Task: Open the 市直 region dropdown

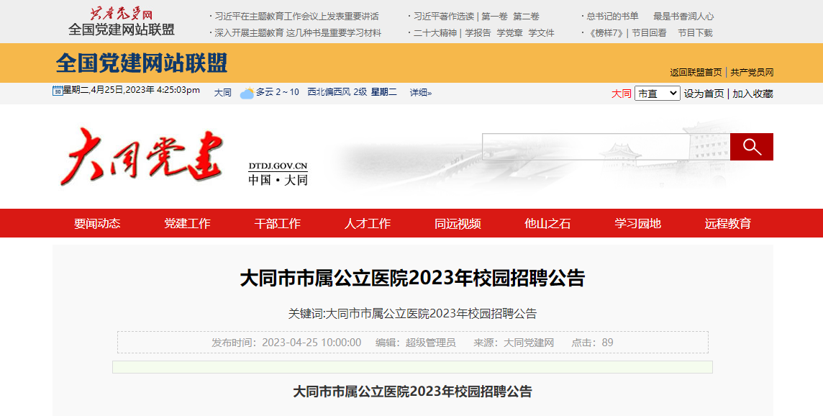Action: click(657, 94)
